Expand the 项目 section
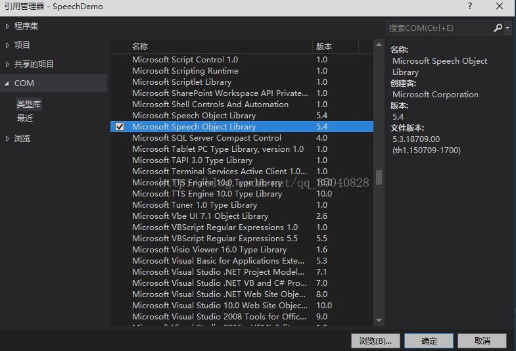 [7, 45]
